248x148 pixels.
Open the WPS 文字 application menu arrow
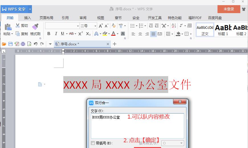point(30,9)
